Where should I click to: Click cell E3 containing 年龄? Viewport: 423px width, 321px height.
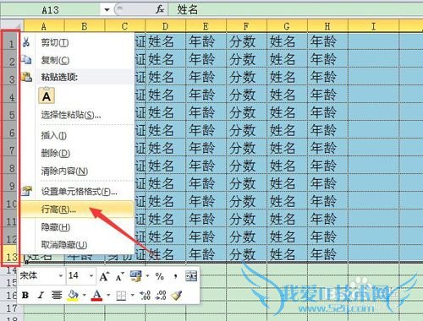pos(206,77)
